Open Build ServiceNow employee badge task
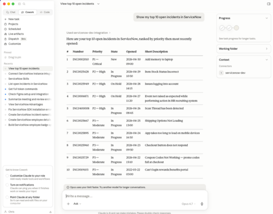The height and width of the screenshot is (214, 273). click(28, 125)
